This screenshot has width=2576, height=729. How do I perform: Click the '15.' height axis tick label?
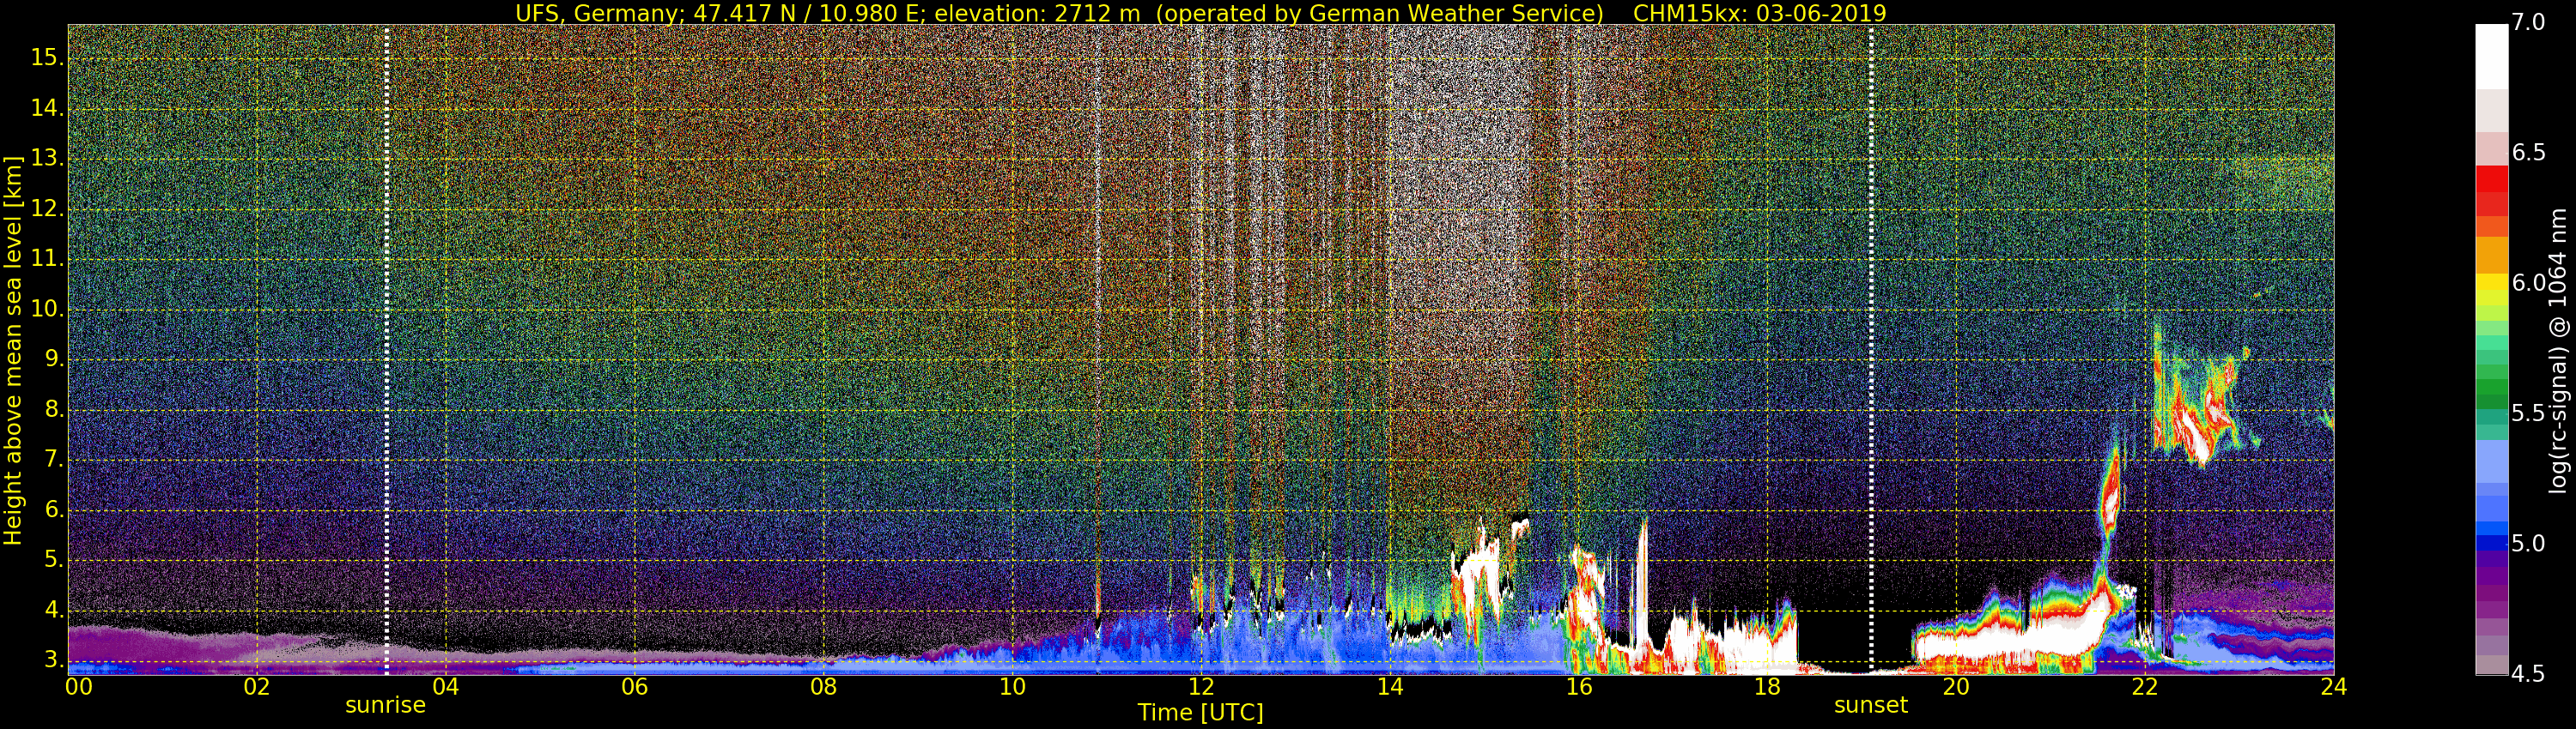[x=48, y=58]
